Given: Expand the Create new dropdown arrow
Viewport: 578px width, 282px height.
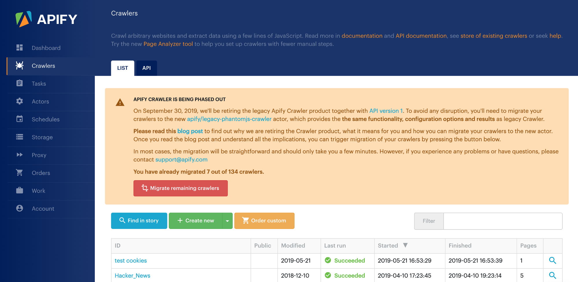Looking at the screenshot, I should coord(227,221).
